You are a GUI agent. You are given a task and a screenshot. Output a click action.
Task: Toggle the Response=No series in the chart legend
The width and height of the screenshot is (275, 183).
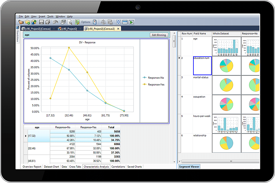point(154,78)
